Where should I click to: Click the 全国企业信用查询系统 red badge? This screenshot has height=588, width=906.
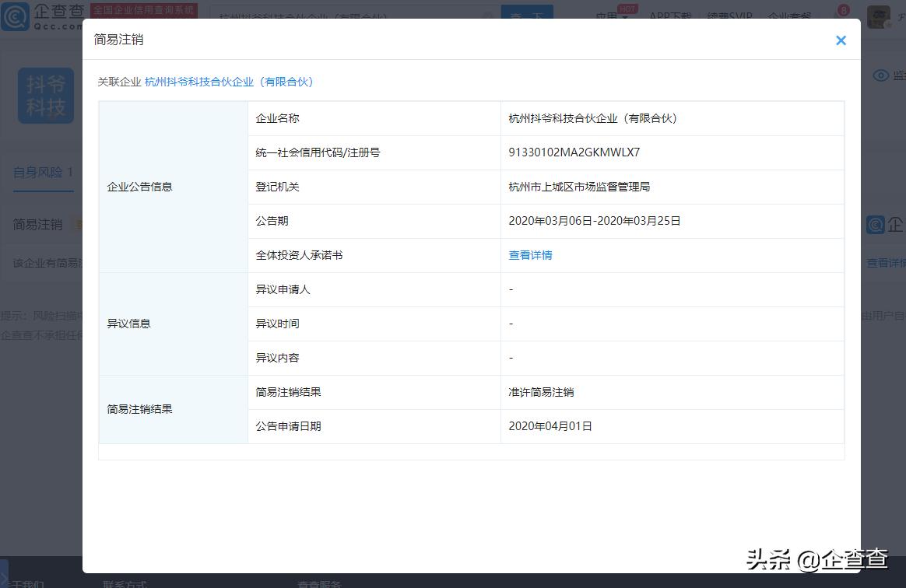[144, 10]
